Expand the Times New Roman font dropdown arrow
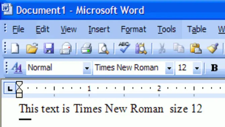The width and height of the screenshot is (225, 127). coord(169,68)
